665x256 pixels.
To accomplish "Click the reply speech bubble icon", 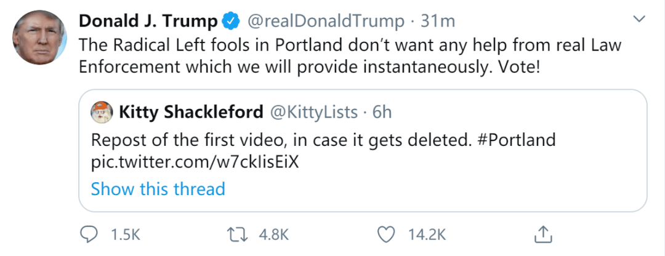I will pos(91,234).
